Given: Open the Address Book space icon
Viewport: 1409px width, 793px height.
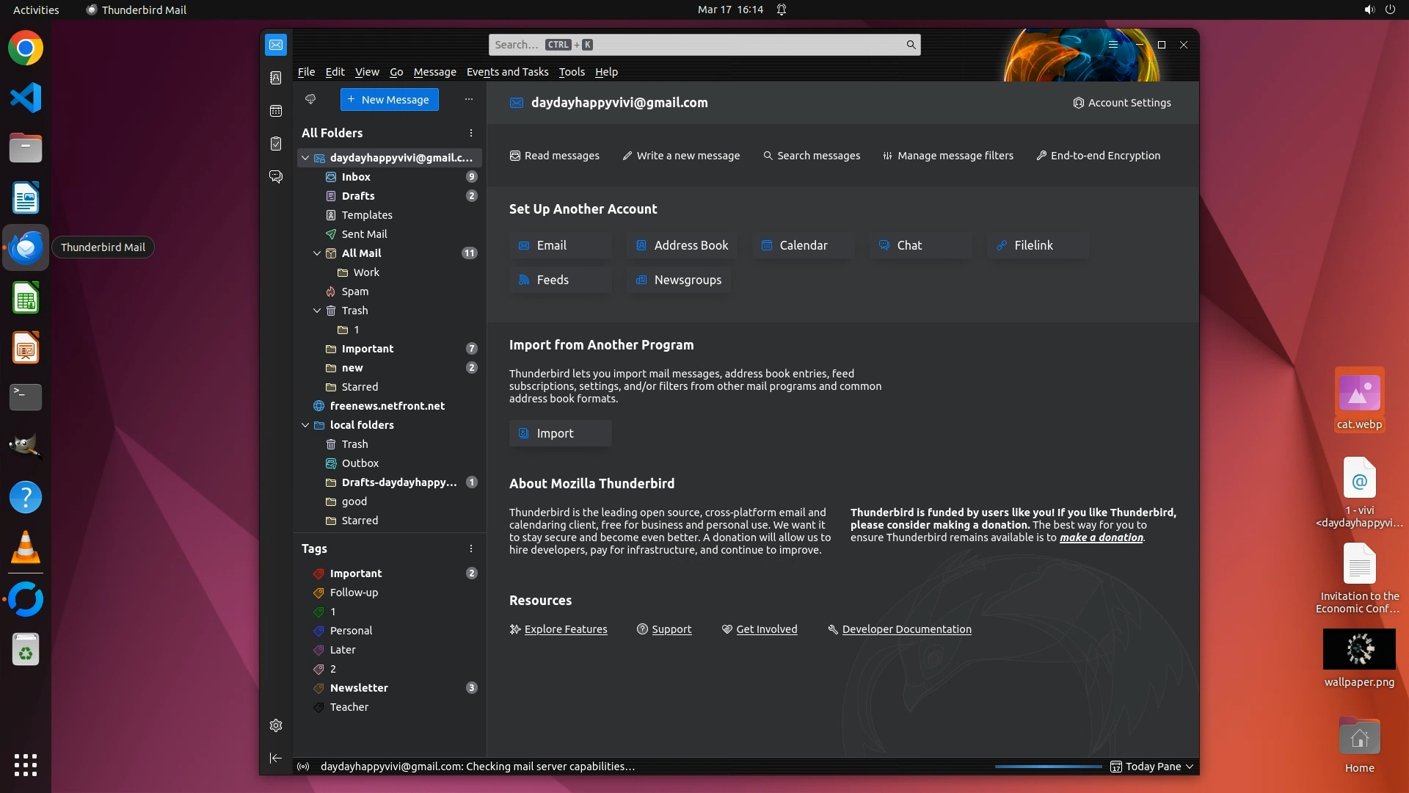Looking at the screenshot, I should (x=276, y=78).
